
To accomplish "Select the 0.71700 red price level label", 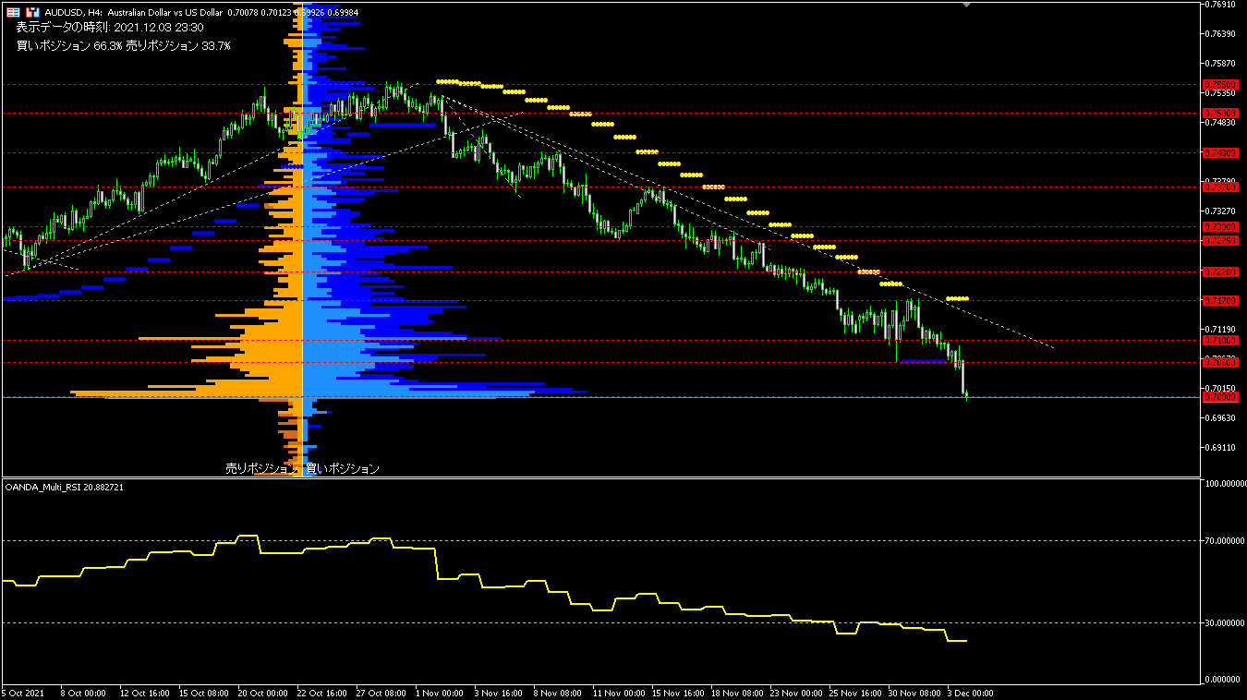I will coord(1221,300).
